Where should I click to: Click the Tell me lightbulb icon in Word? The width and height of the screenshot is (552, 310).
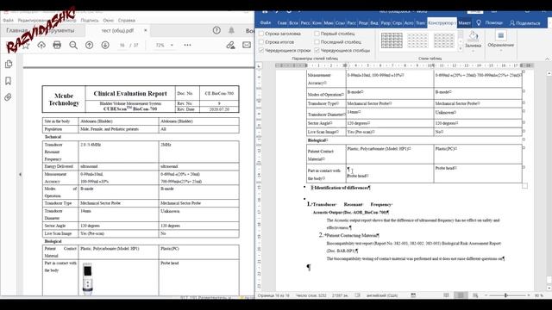coord(479,22)
